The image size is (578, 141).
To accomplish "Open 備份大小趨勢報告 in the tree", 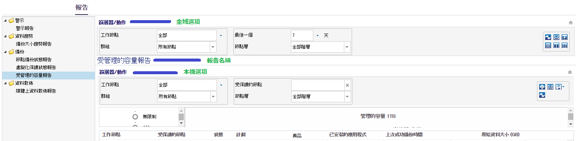I will point(34,44).
